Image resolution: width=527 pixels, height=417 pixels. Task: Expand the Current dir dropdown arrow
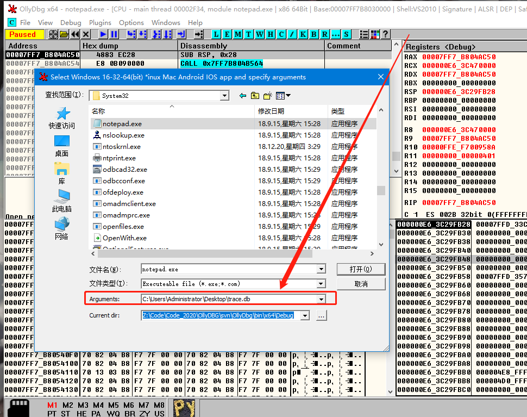click(305, 315)
